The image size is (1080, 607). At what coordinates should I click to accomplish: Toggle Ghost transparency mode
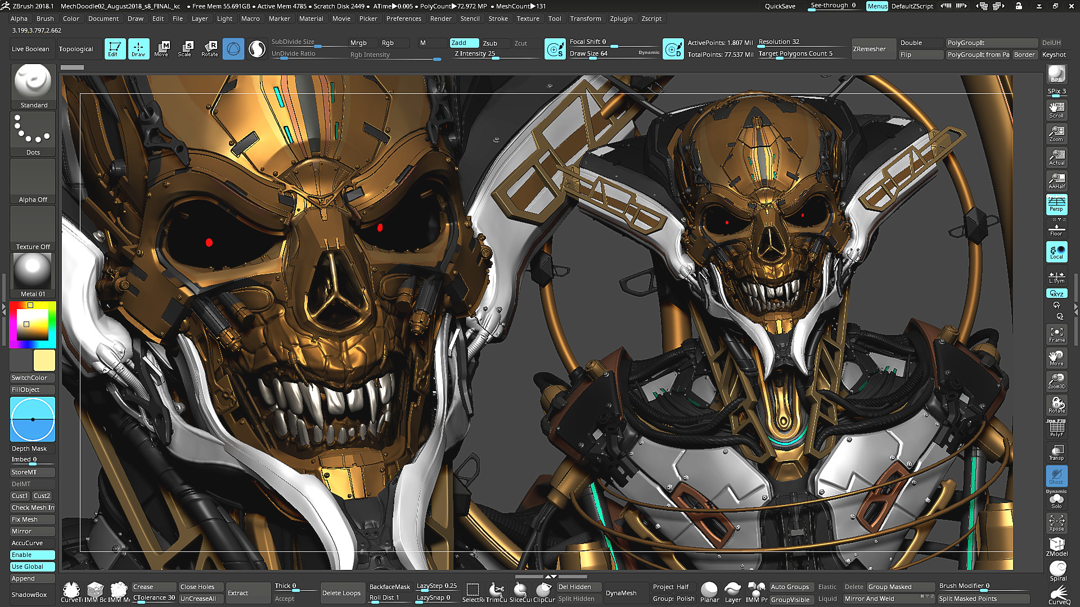(1056, 477)
